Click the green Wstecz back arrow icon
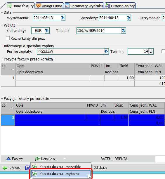The image size is (165, 179). pos(5,168)
